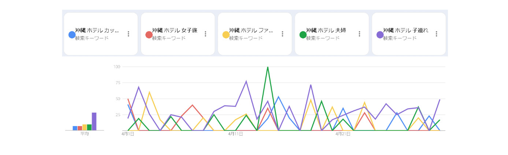Click the 4月21日 axis date label
The image size is (508, 155).
coord(343,134)
